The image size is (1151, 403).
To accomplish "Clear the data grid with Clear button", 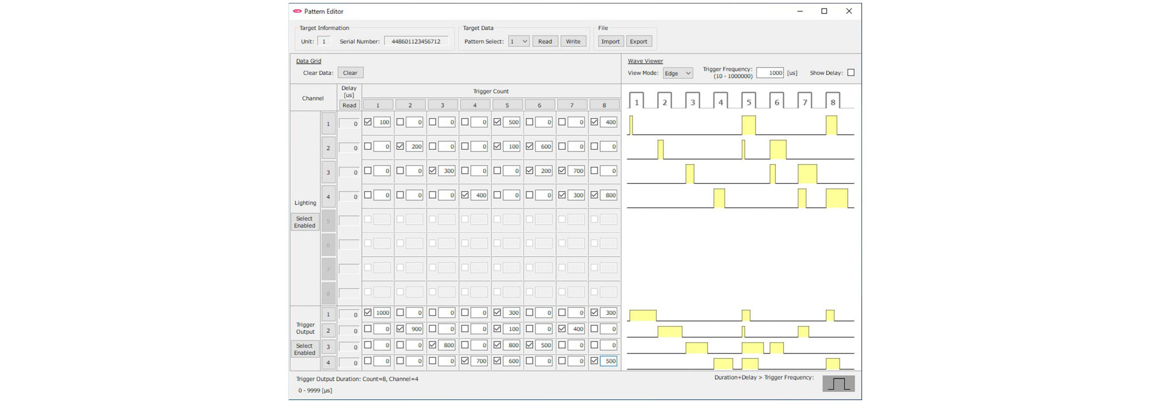I will coord(350,73).
